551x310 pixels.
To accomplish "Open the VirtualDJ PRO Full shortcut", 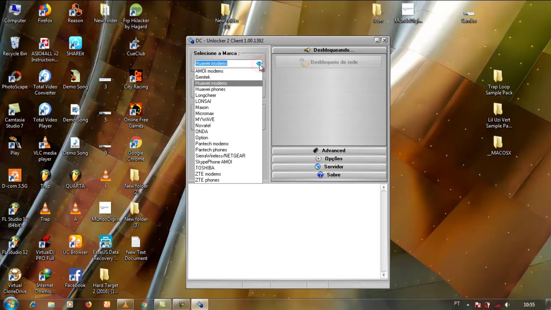I will coord(45,248).
